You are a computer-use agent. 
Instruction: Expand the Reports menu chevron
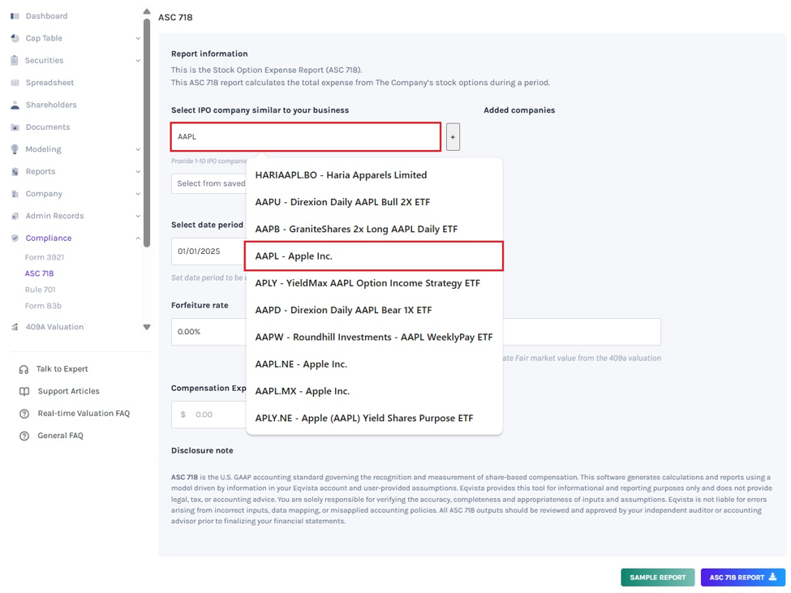(138, 171)
